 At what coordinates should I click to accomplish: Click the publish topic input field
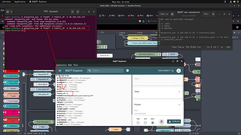point(158,113)
